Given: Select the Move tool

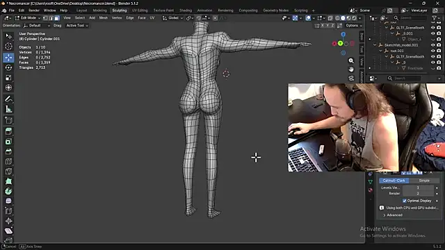Looking at the screenshot, I should 8,58.
